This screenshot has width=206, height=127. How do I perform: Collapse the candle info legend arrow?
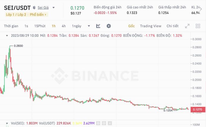[6, 36]
